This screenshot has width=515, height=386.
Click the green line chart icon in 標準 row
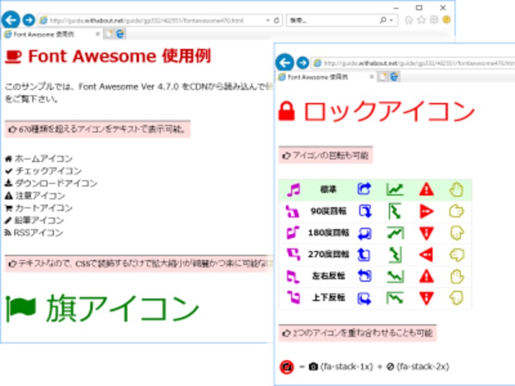coord(395,189)
